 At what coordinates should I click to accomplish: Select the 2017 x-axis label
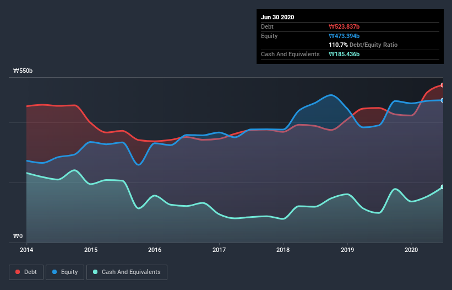pyautogui.click(x=219, y=250)
